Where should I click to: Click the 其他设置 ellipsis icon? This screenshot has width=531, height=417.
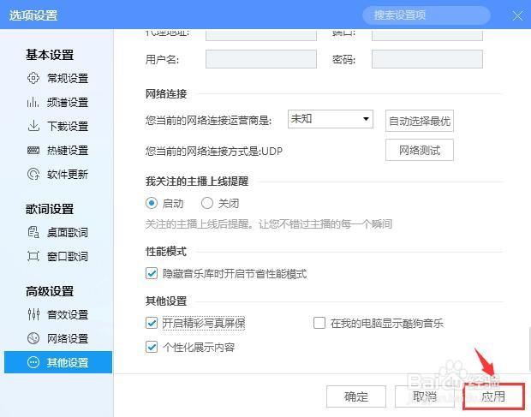(33, 362)
